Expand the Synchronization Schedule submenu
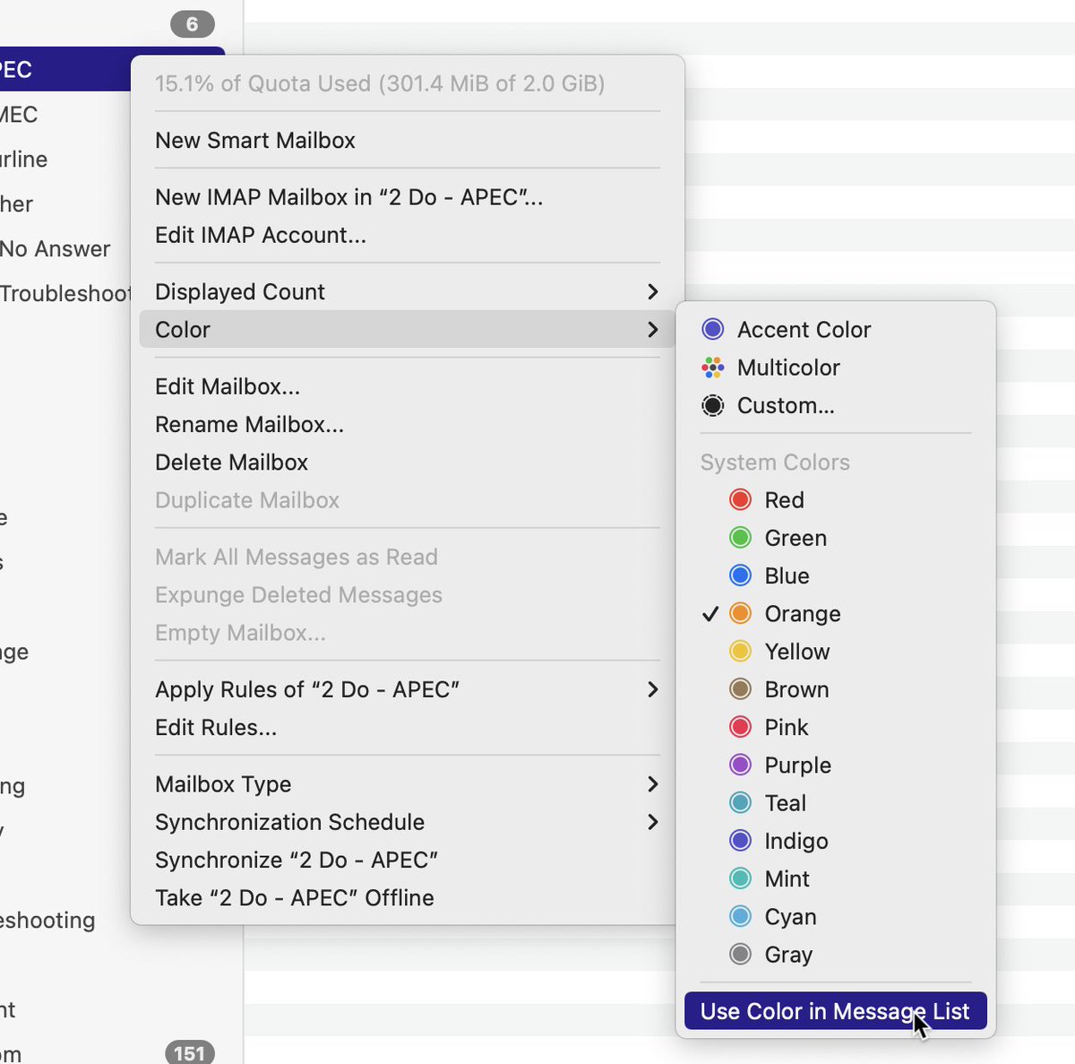 407,822
